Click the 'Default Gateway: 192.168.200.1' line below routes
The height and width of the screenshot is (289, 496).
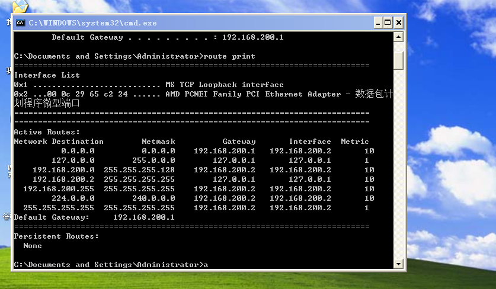tap(94, 217)
